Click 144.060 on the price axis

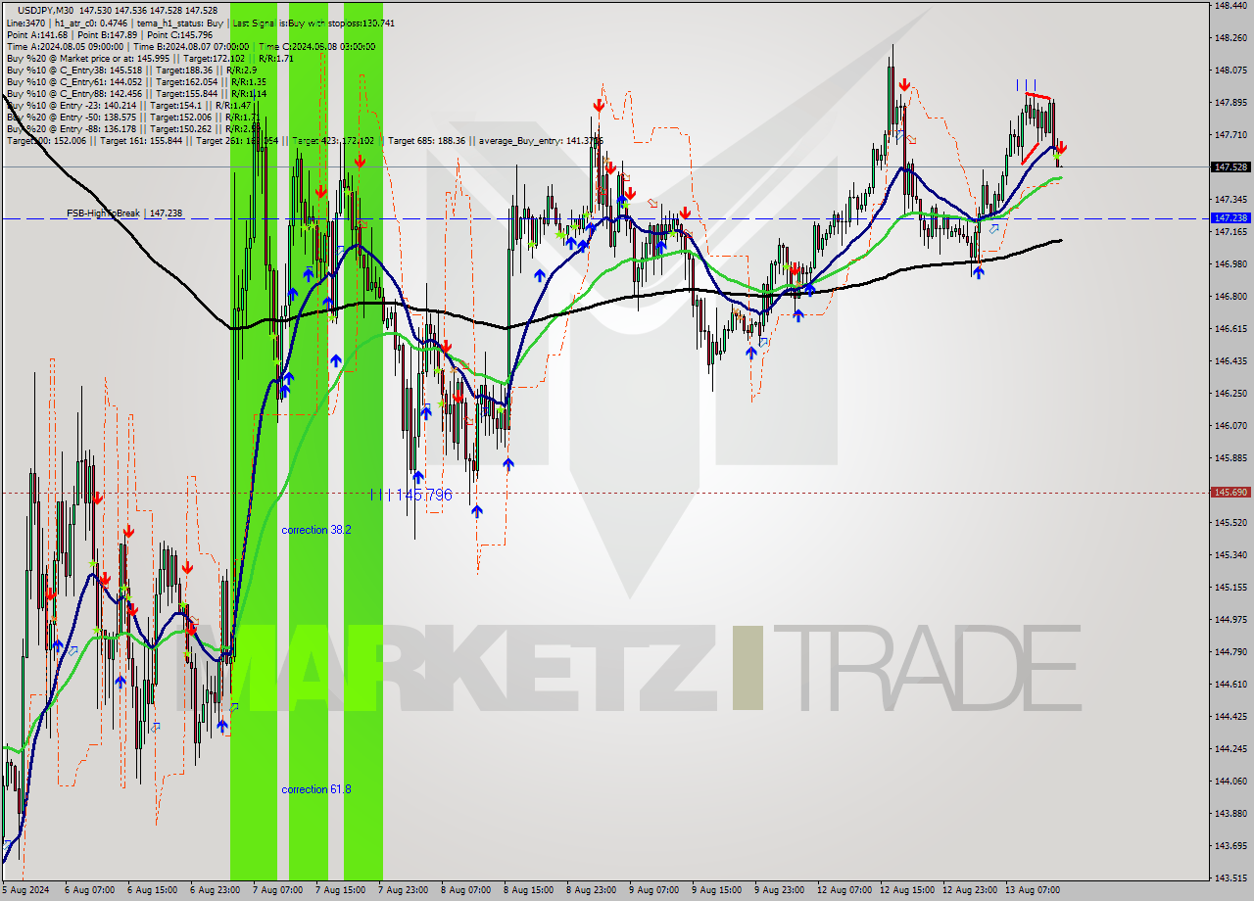point(1230,782)
